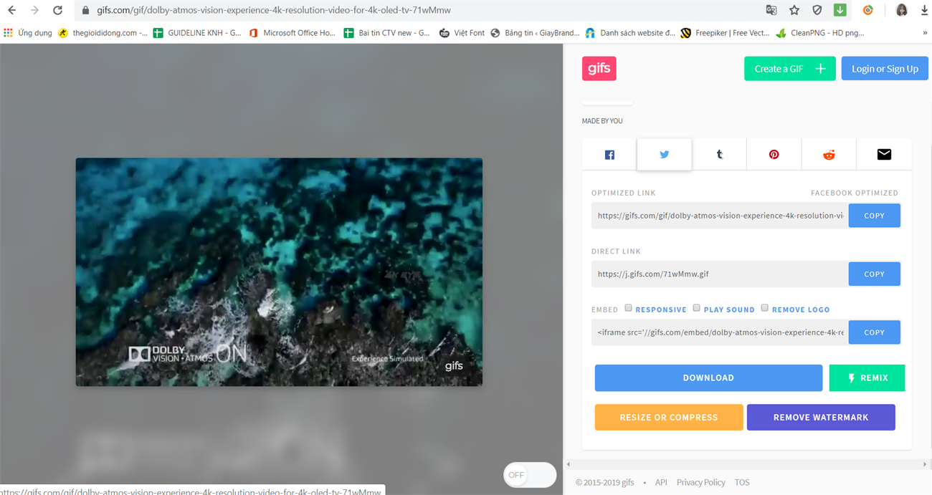Open the shield extension icon
932x495 pixels.
coord(817,10)
